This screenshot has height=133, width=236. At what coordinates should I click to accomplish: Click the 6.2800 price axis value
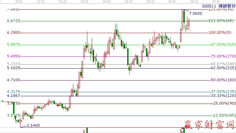pyautogui.click(x=13, y=32)
